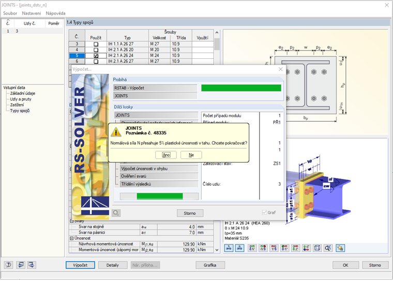393x294 pixels.
Task: Set view in negative Y direction
Action: [284, 248]
